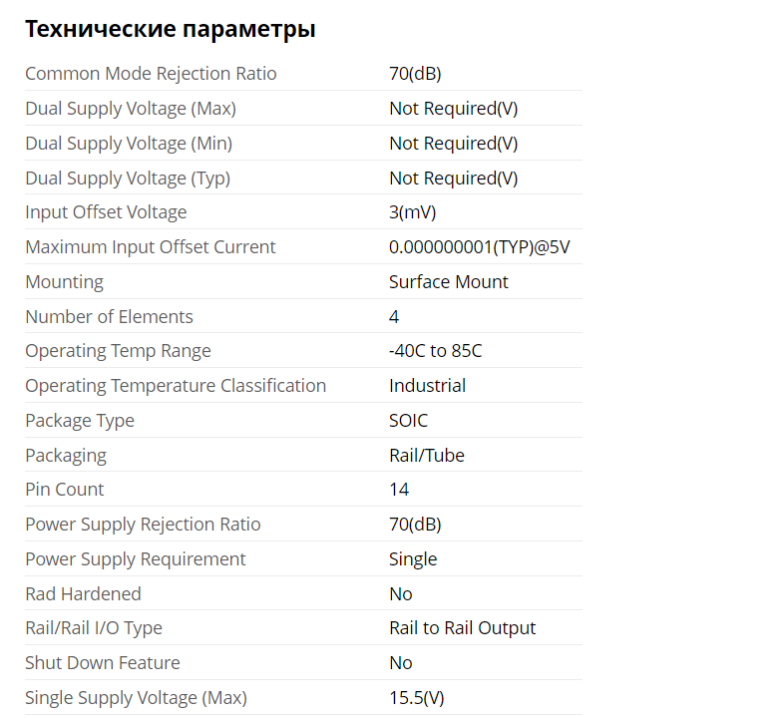Select the Power Supply Requirement value Single
783x718 pixels.
[x=413, y=559]
